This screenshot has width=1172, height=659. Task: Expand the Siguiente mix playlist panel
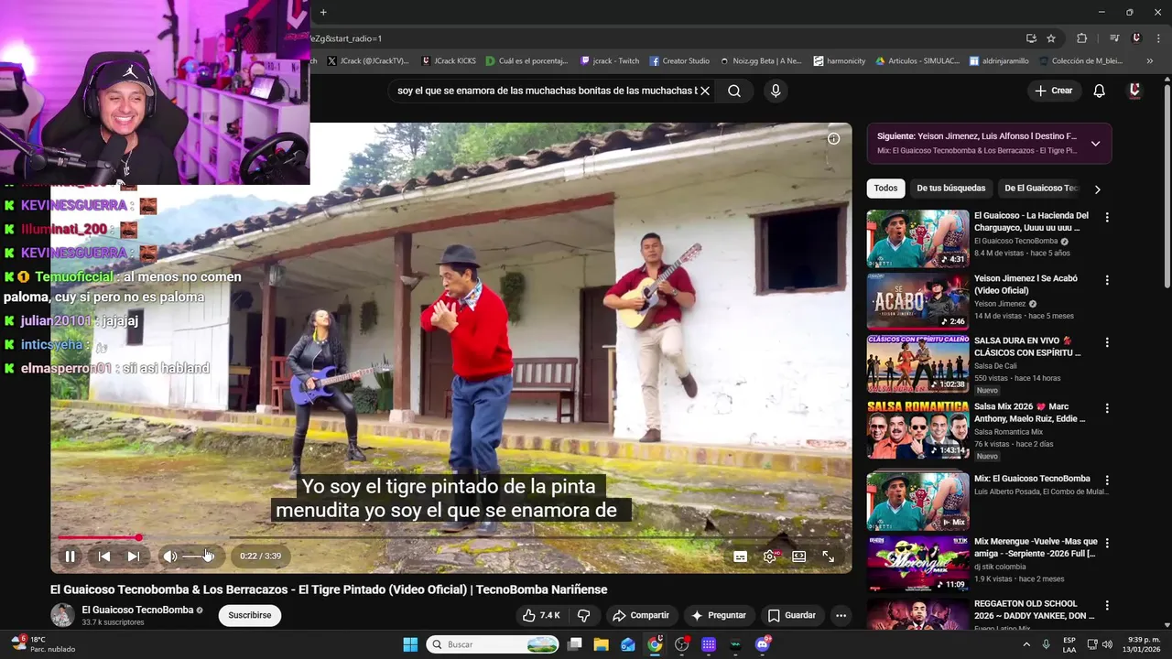(x=1095, y=144)
